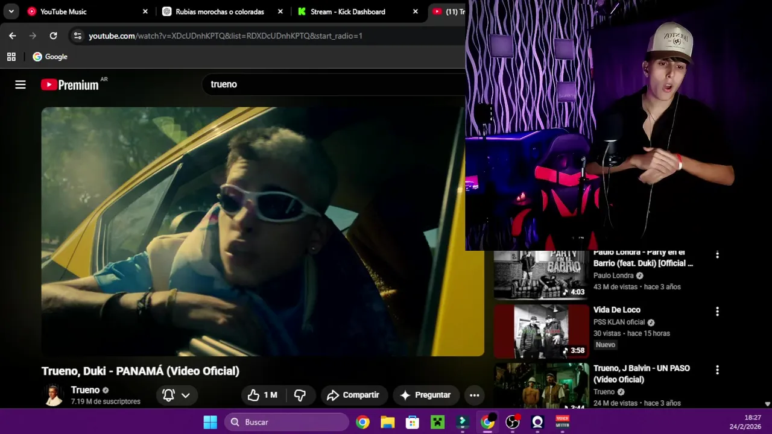Open the Google bookmark
The height and width of the screenshot is (434, 772).
(x=50, y=57)
